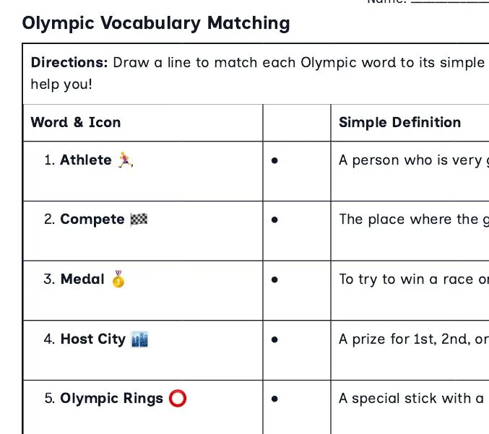The width and height of the screenshot is (489, 434).
Task: Click the Word & Icon column header
Action: (75, 122)
